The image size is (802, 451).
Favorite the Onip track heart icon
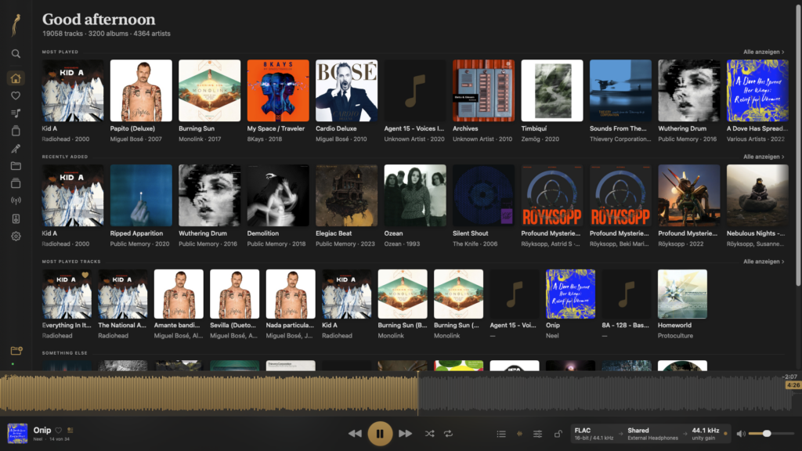click(58, 431)
